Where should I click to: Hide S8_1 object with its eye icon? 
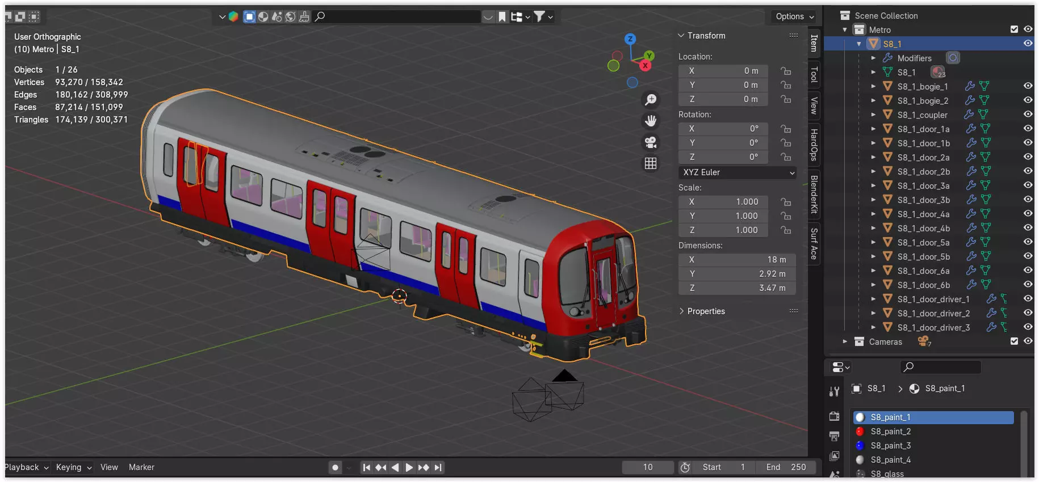pyautogui.click(x=1028, y=44)
